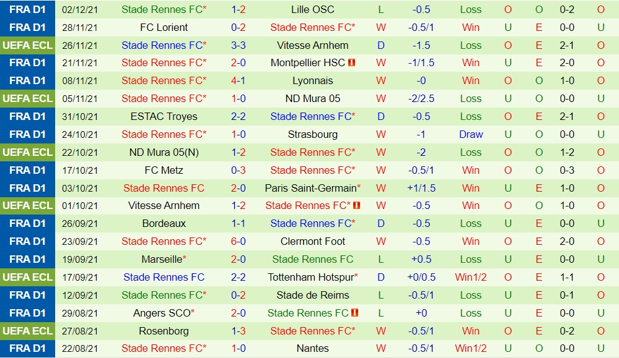The height and width of the screenshot is (358, 619).
Task: Click the Nantes team name
Action: (x=312, y=349)
